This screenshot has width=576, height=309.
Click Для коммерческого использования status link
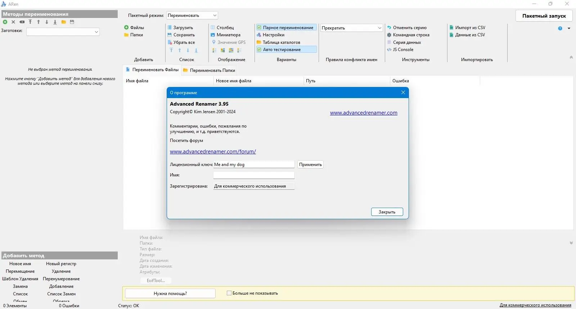535,305
